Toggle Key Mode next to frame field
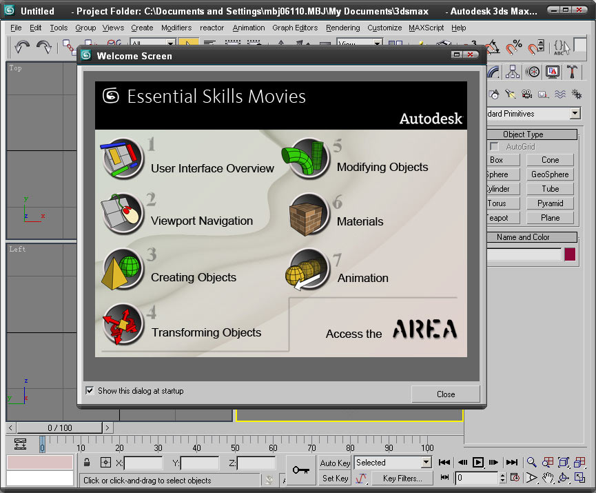The width and height of the screenshot is (596, 493). click(444, 477)
